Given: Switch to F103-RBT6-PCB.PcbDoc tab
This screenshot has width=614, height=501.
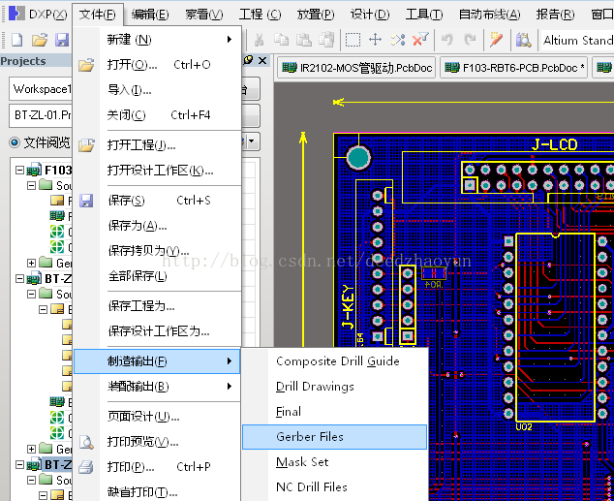Looking at the screenshot, I should click(513, 68).
